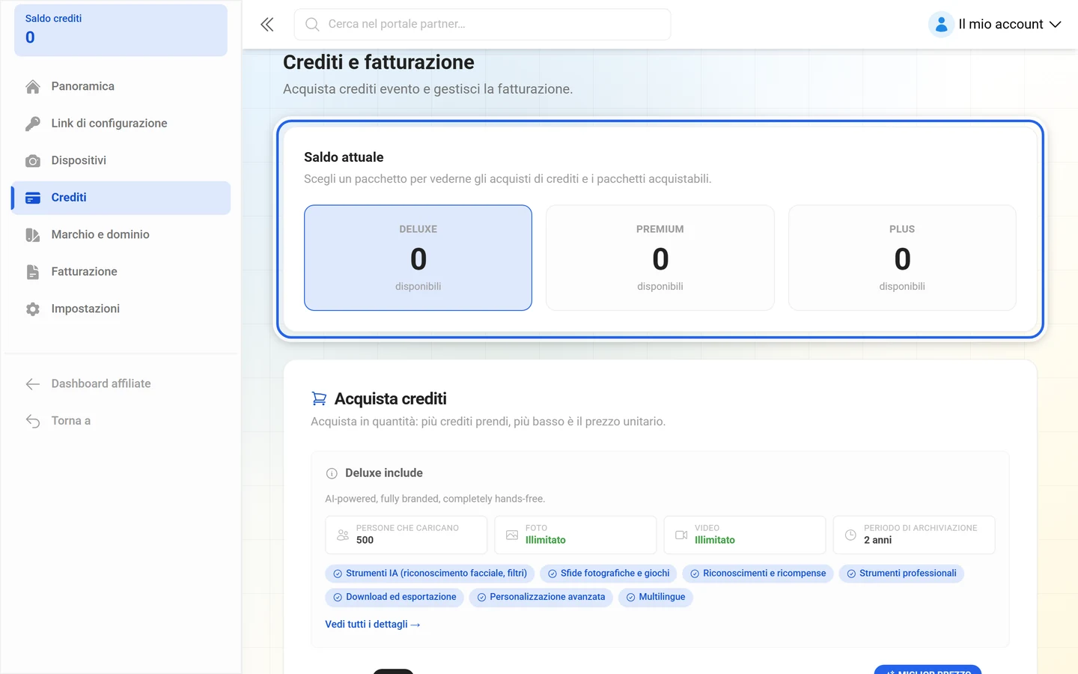This screenshot has width=1078, height=674.
Task: Click the Impostazioni gear icon
Action: 33,309
